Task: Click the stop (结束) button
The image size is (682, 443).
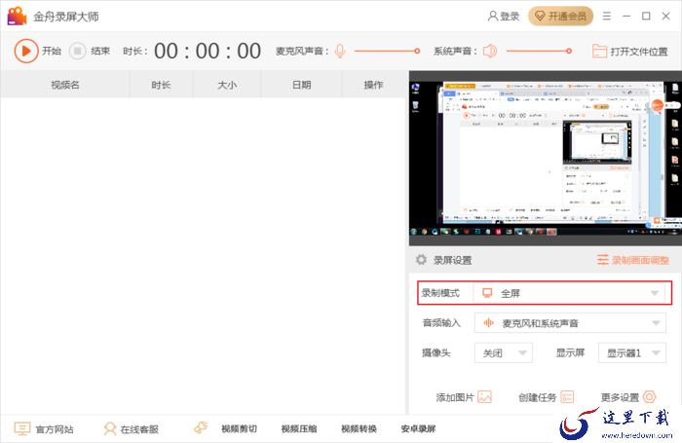Action: (77, 51)
